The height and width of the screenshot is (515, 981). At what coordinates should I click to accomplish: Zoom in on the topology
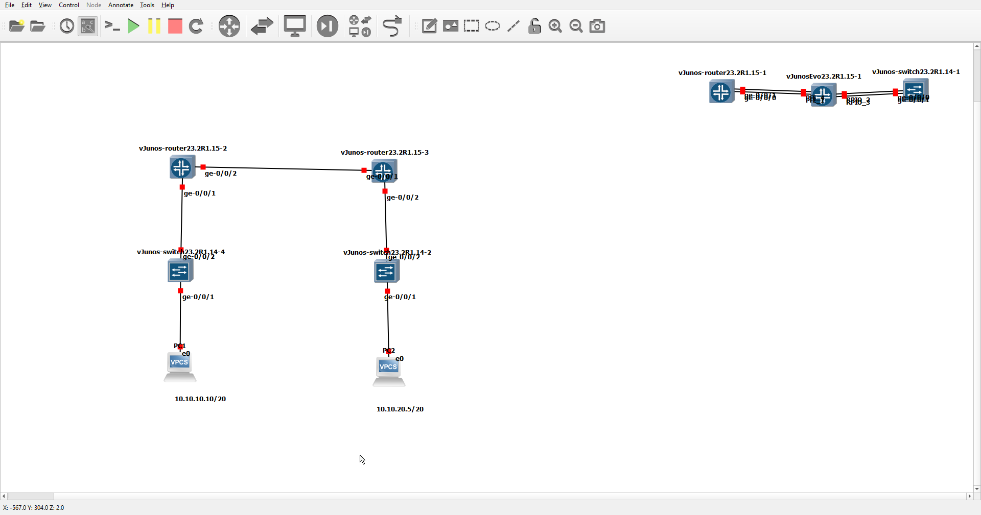(555, 26)
